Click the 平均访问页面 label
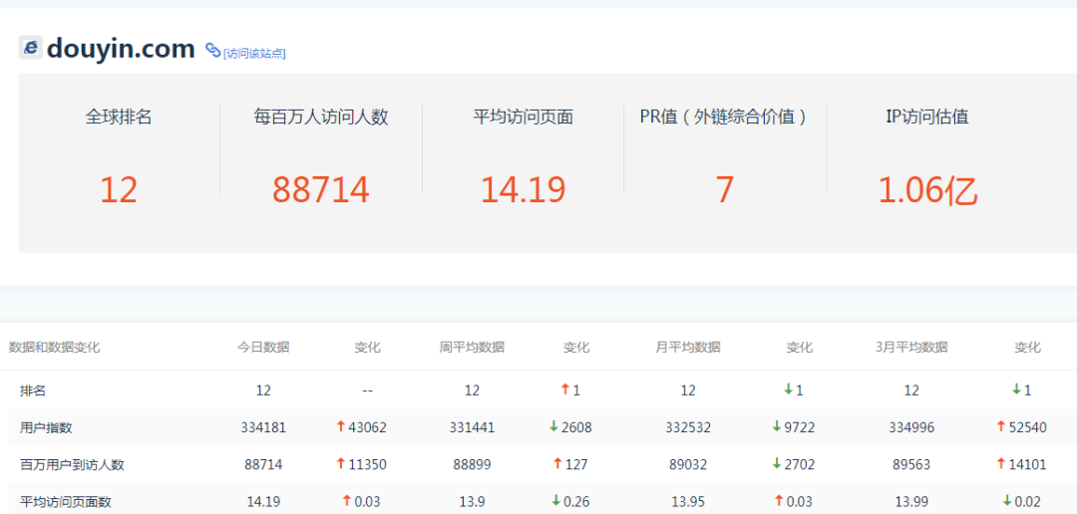The image size is (1077, 514). [x=523, y=117]
